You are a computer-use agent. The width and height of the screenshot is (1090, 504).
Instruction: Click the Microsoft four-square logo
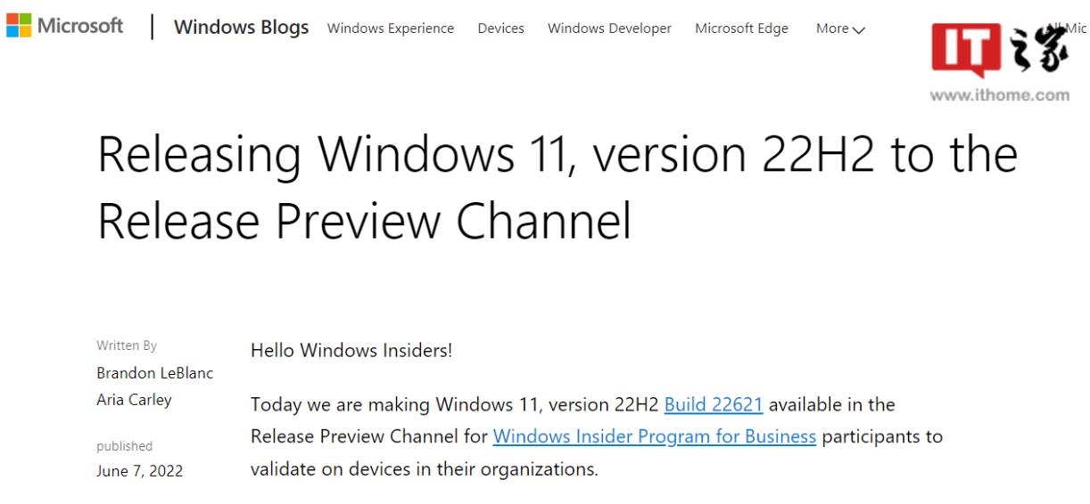[18, 26]
